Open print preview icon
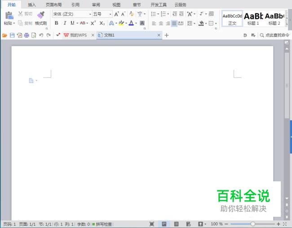 pos(34,35)
